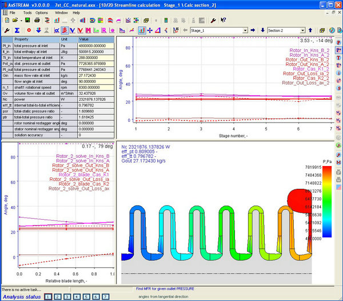Toggle analysis status box 1
Viewport: 343px width, 301px height.
49,296
